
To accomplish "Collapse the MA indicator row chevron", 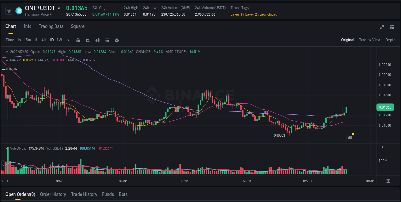I will 6,60.
